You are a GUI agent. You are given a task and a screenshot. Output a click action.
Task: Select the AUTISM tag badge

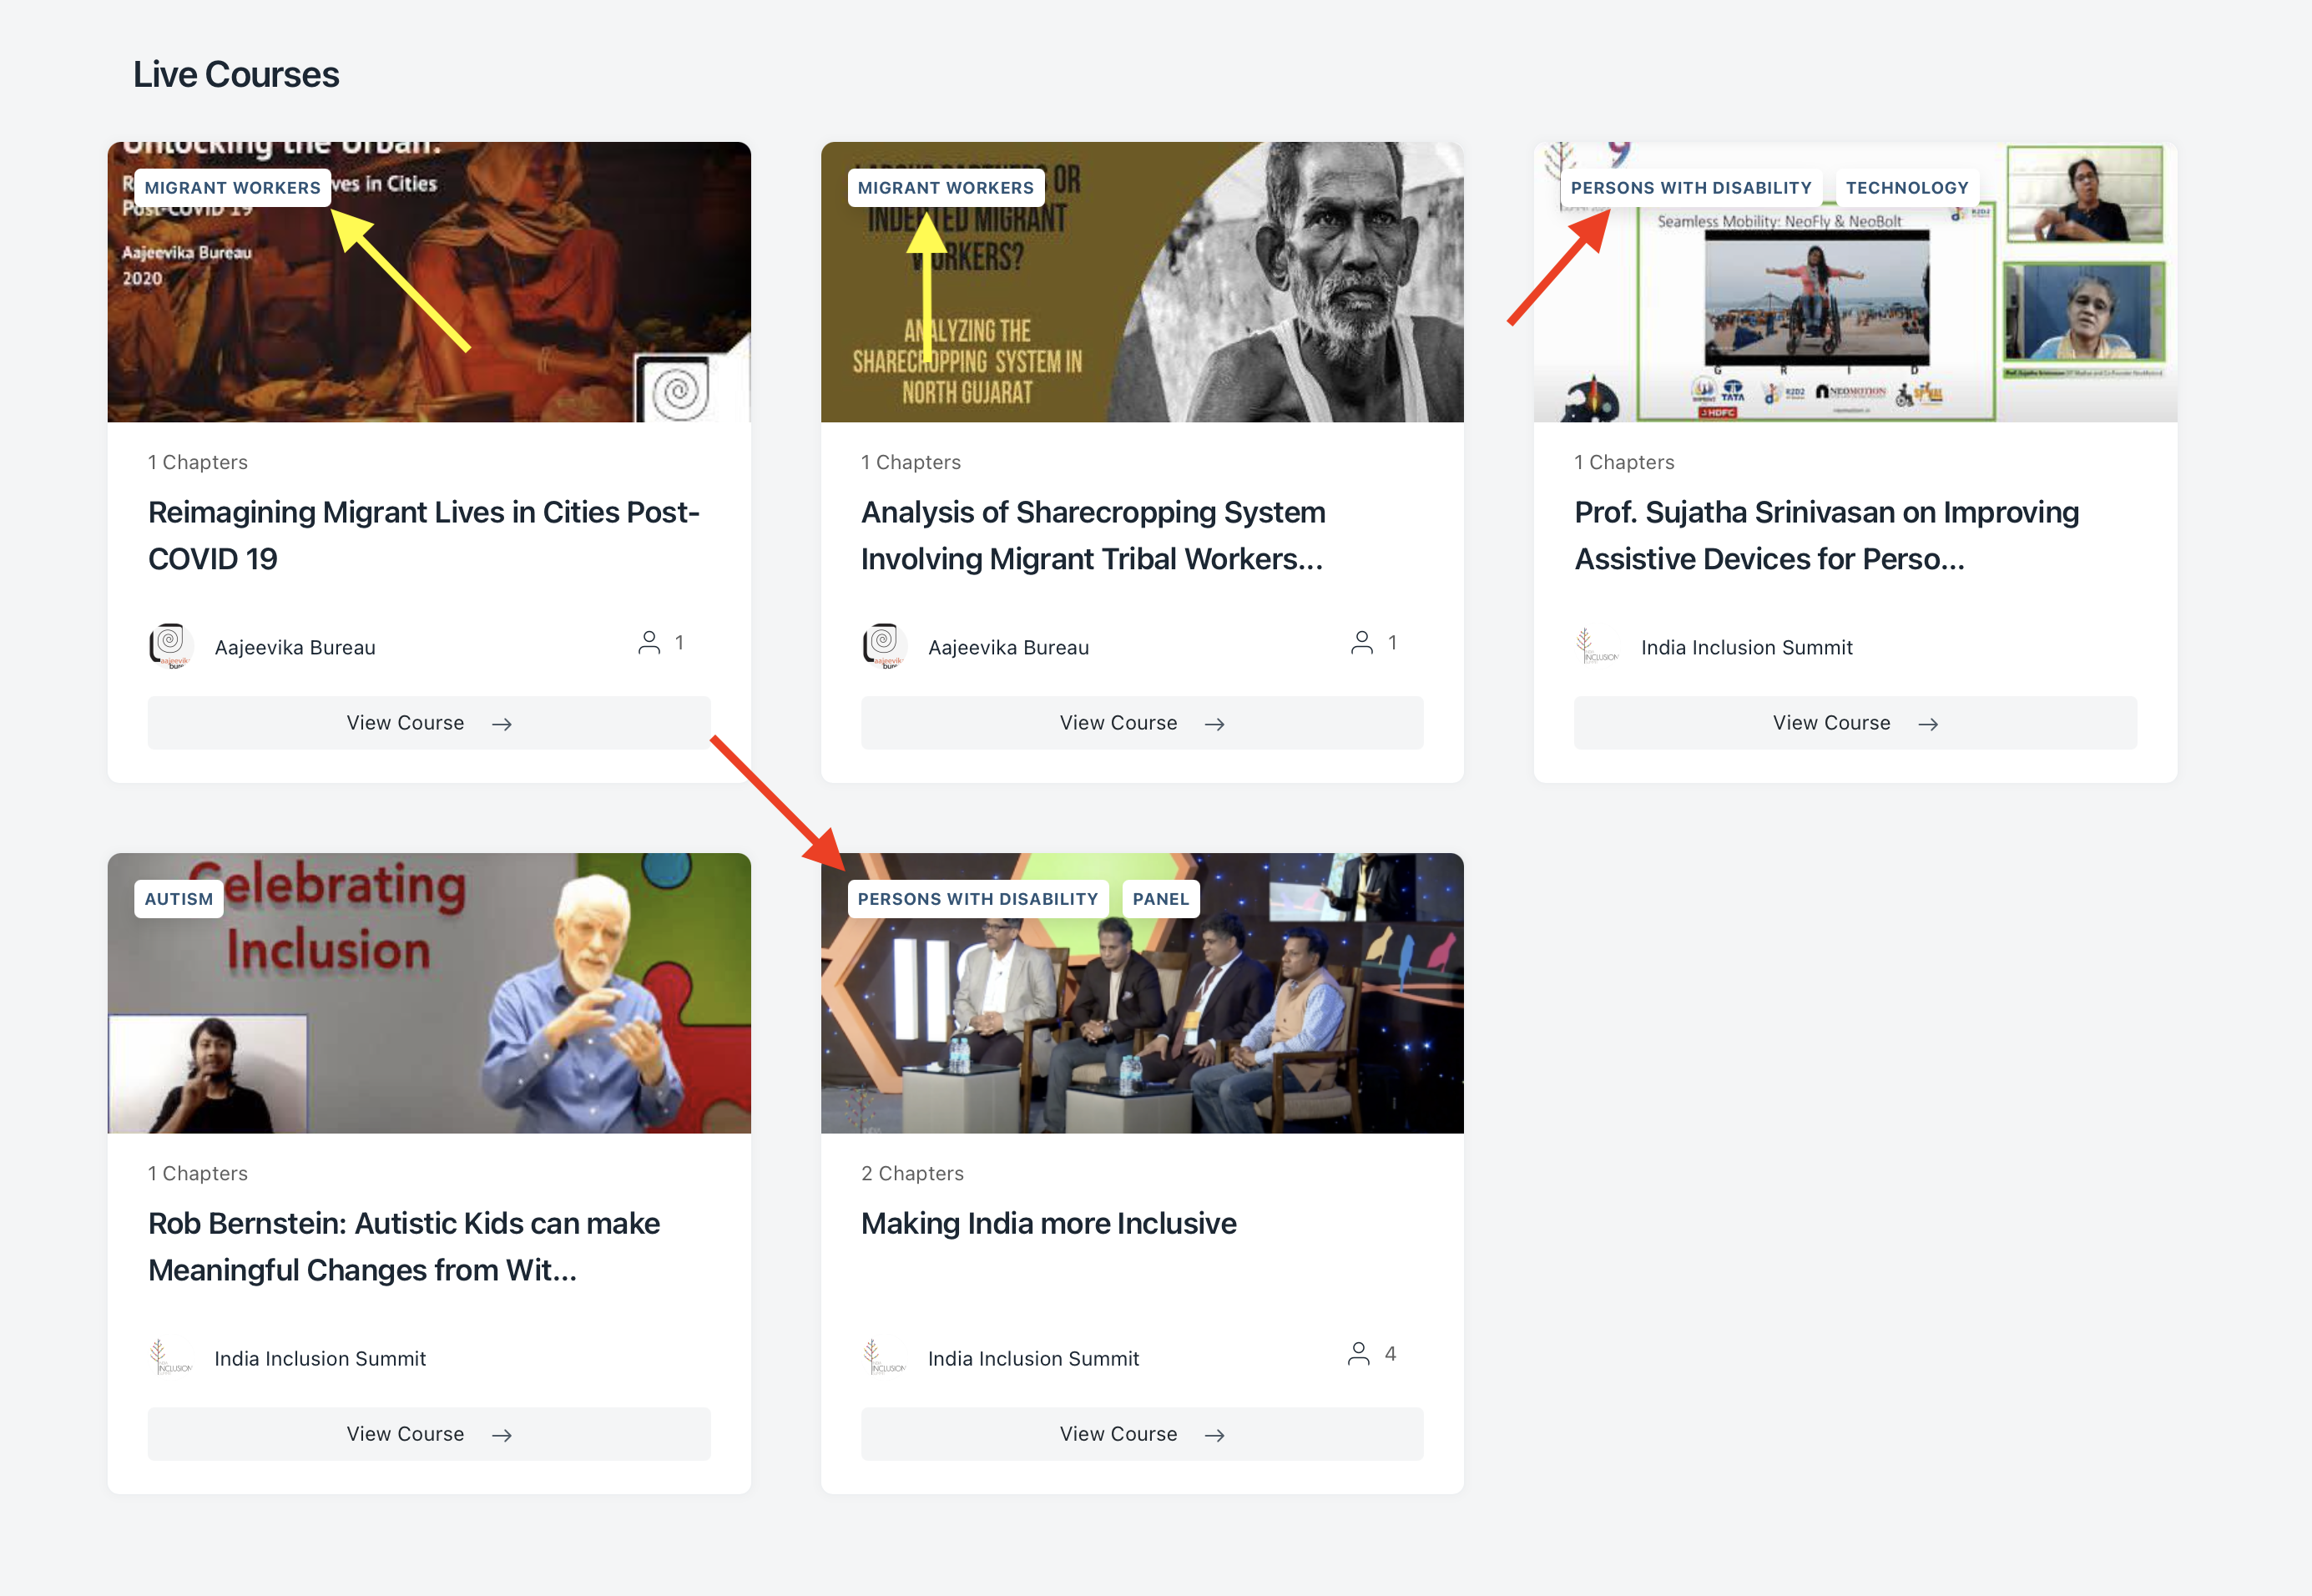[x=179, y=899]
